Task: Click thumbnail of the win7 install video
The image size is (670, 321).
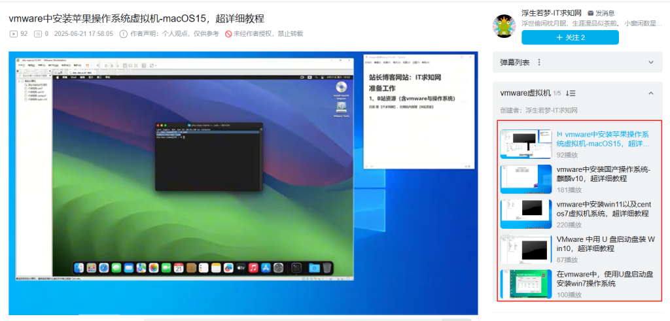Action: pos(526,284)
